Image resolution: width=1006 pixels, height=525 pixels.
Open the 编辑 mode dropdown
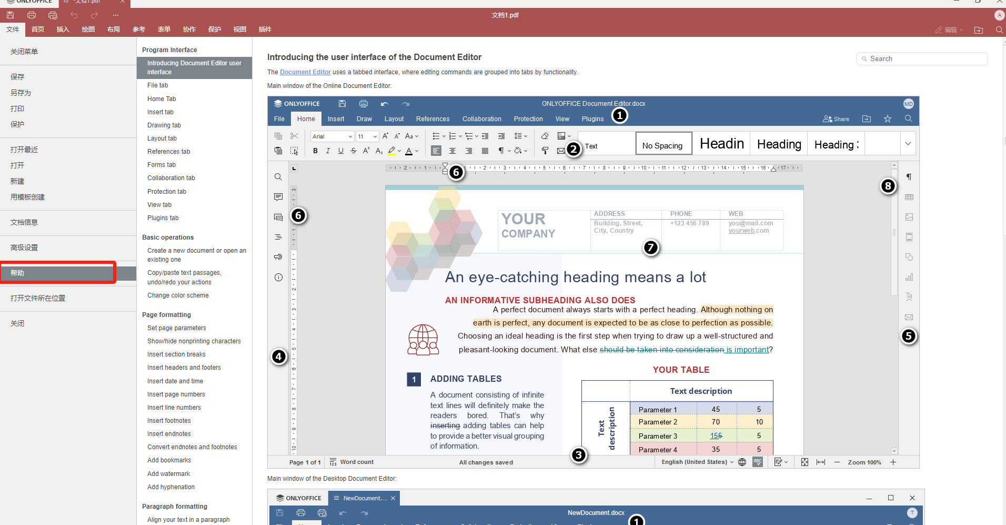point(949,30)
